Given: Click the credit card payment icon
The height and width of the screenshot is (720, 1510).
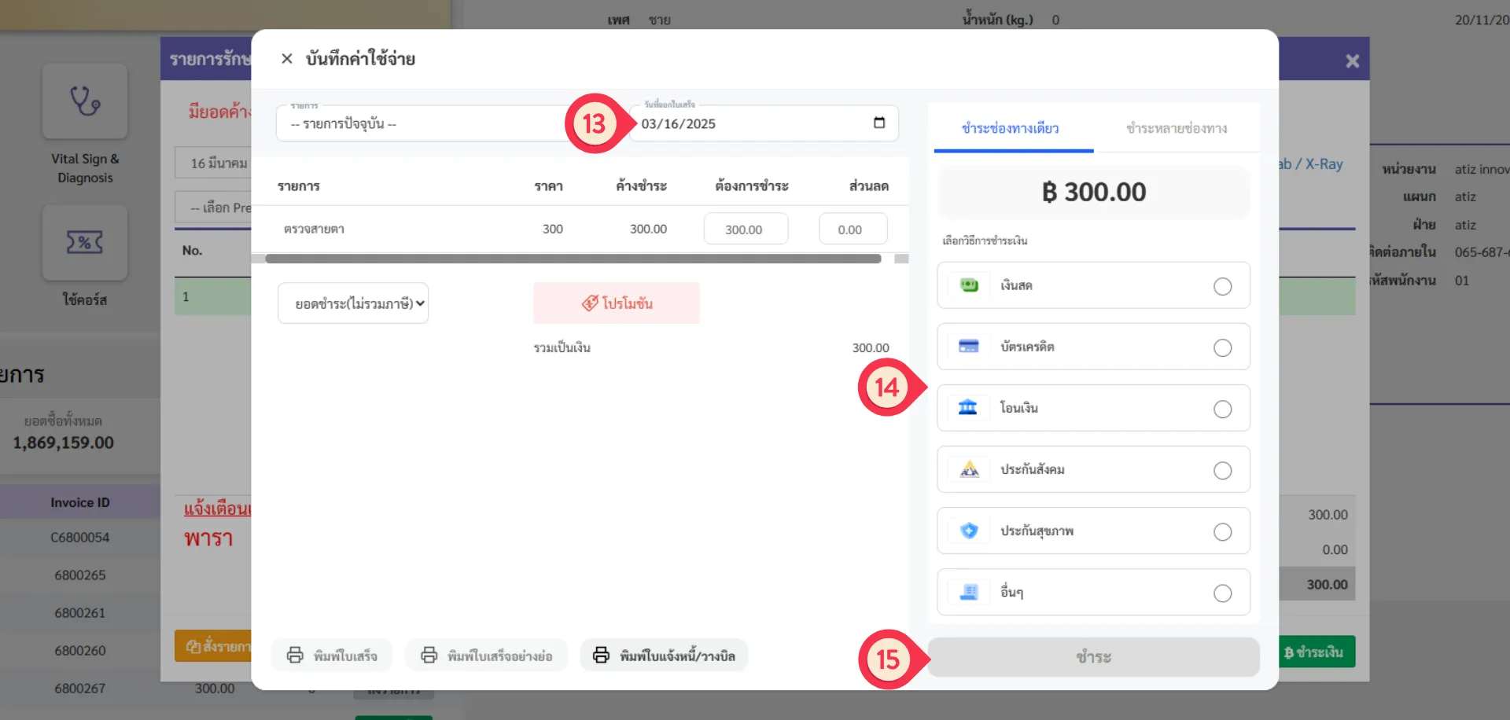Looking at the screenshot, I should 969,347.
